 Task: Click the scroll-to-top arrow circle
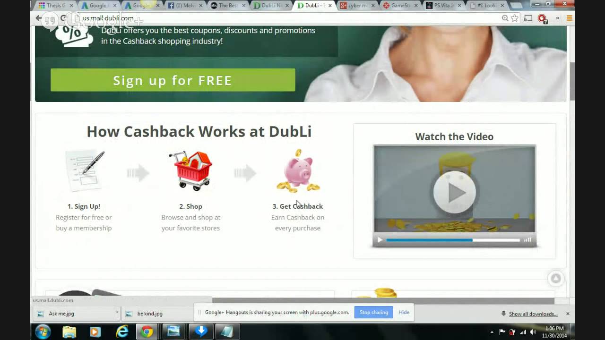coord(556,279)
